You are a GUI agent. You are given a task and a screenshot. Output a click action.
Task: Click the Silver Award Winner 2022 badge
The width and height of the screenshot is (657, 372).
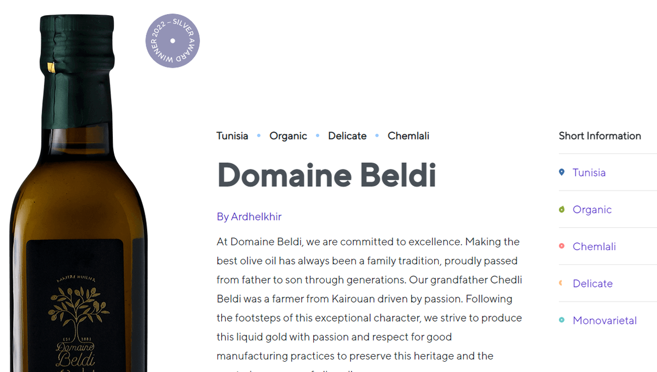coord(173,41)
